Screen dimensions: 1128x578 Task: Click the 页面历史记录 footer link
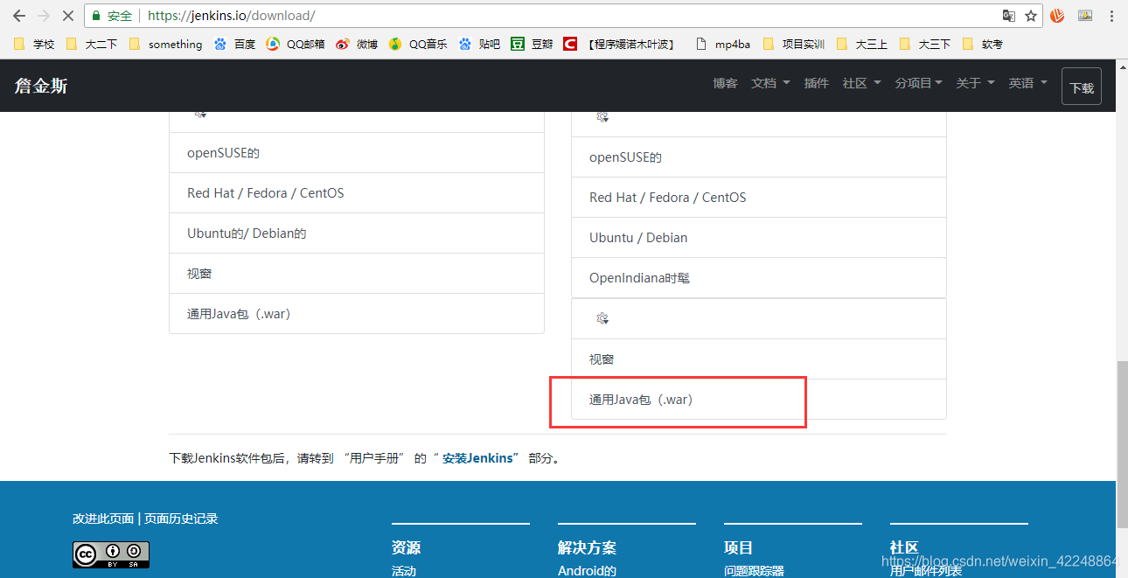181,519
